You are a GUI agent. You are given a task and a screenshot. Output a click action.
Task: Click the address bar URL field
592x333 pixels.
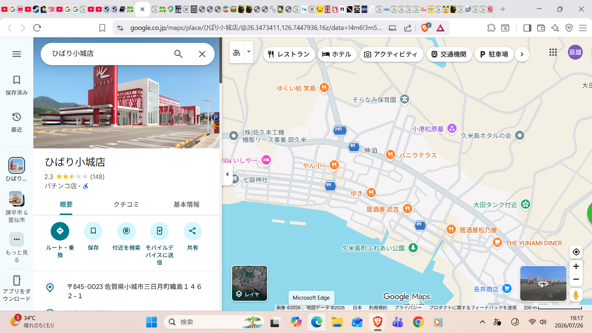coord(256,28)
